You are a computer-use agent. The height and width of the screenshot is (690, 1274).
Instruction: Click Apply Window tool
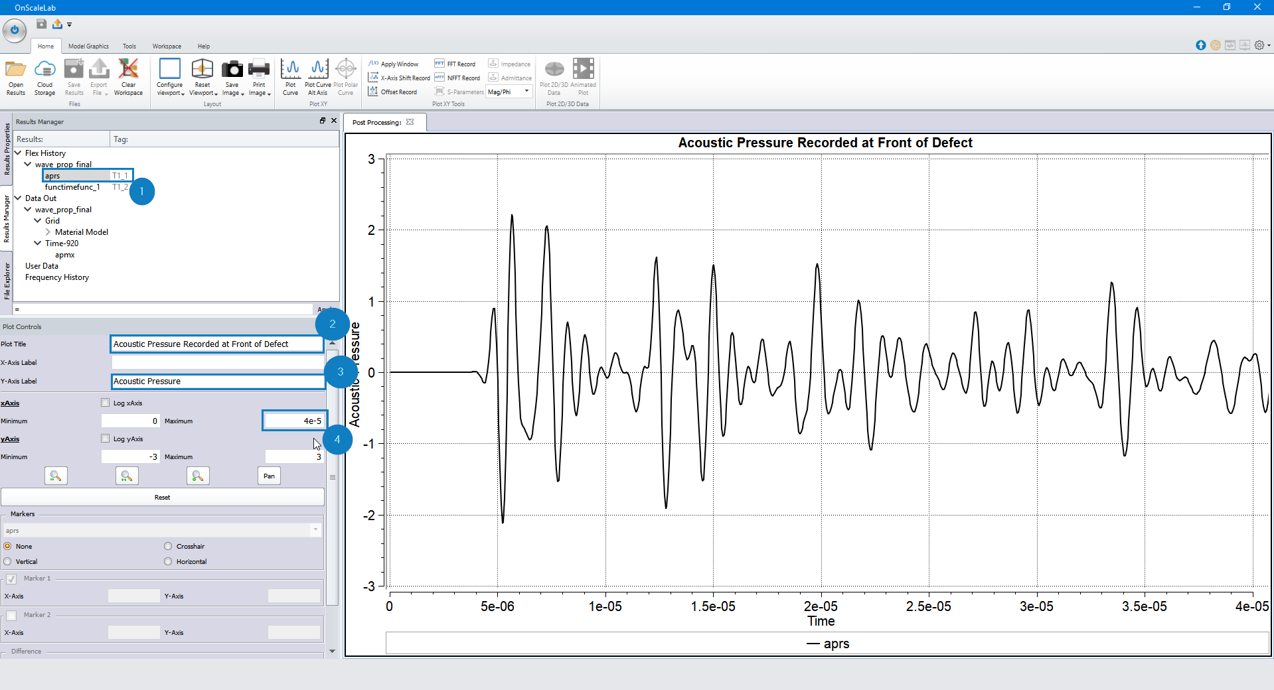[x=394, y=64]
